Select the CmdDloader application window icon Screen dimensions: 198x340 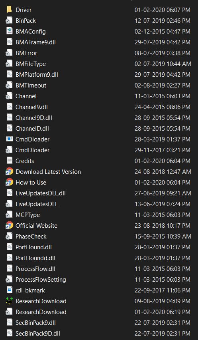coord(9,139)
